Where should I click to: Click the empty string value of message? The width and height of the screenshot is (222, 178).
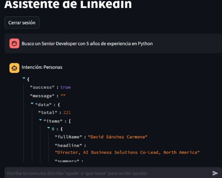tap(63, 96)
